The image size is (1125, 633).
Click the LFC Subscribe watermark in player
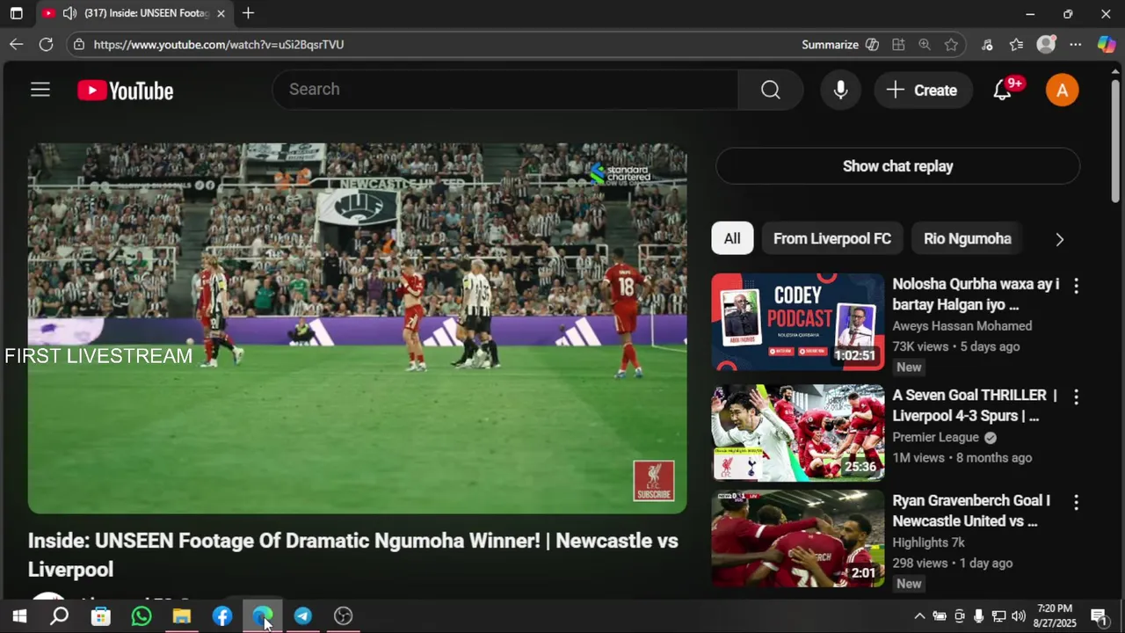pos(654,481)
